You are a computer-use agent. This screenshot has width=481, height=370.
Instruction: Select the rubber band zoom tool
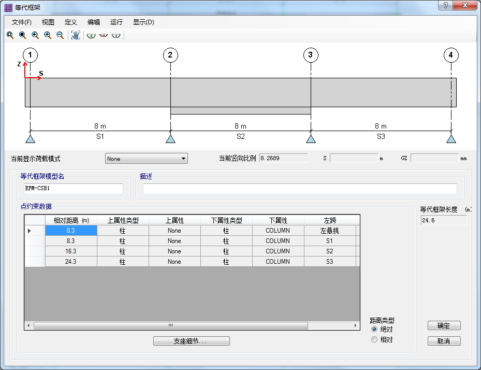pyautogui.click(x=10, y=35)
